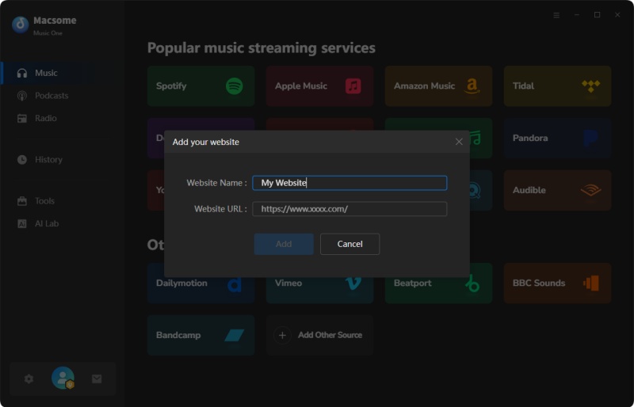Open the mail envelope icon
The height and width of the screenshot is (407, 634).
point(97,378)
